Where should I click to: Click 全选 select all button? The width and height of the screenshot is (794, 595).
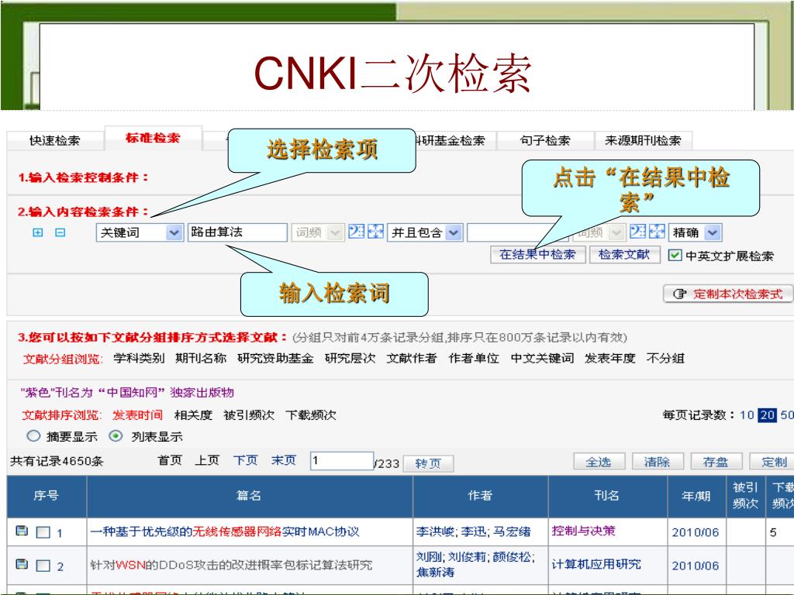599,462
